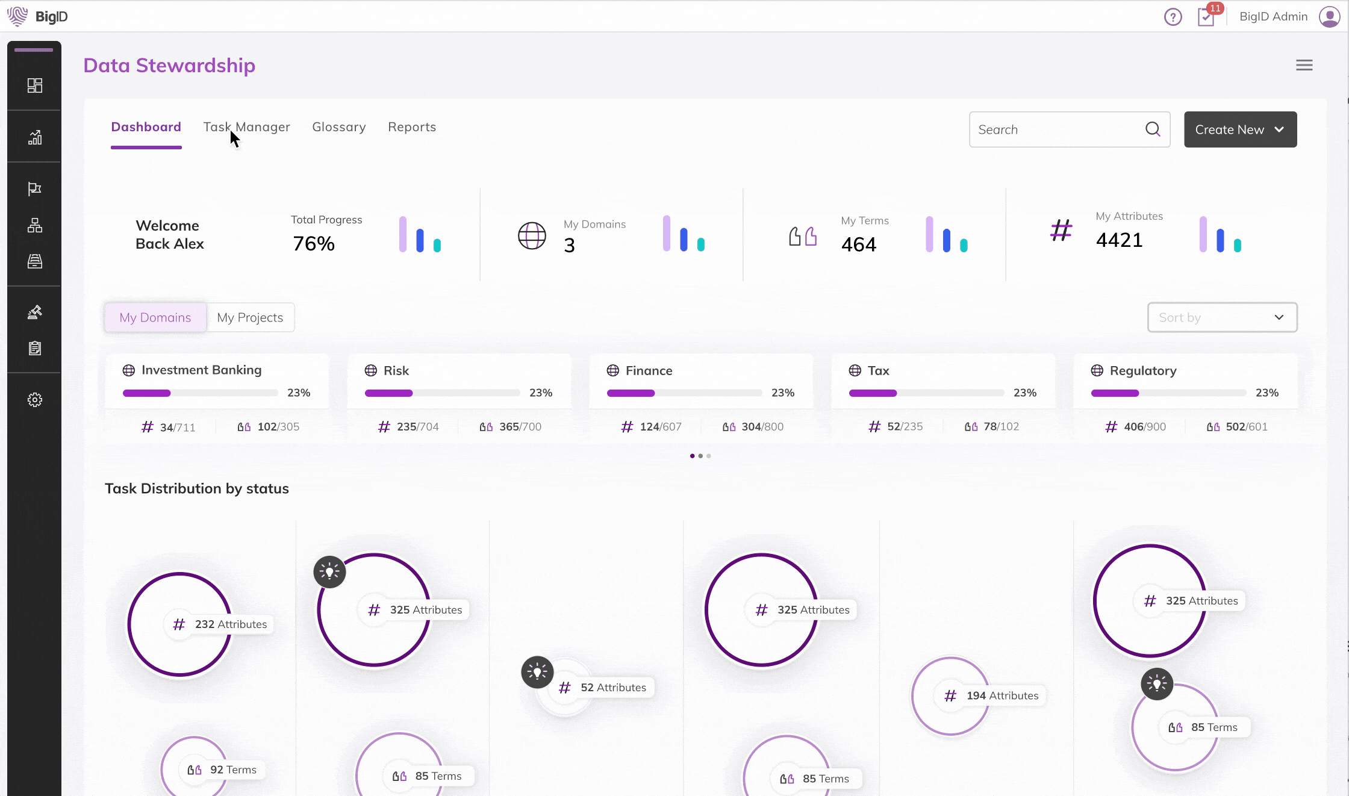Click the help question-mark icon in the top bar
Viewport: 1349px width, 796px height.
(x=1173, y=17)
